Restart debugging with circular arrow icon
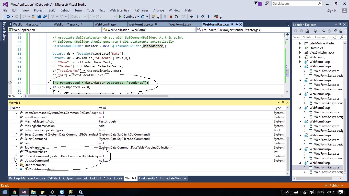This screenshot has height=196, width=349. pos(176,17)
